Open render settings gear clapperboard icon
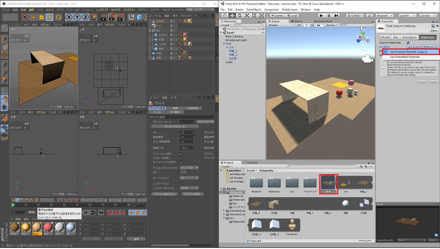 121,17
